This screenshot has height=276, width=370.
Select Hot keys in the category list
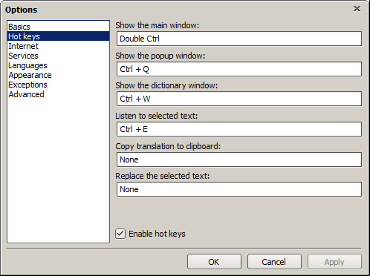(58, 36)
